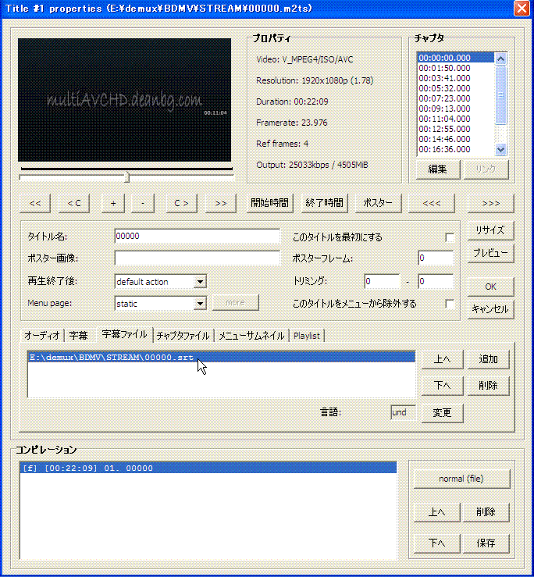The height and width of the screenshot is (577, 534).
Task: Move subtitle file up with 上へ
Action: [x=442, y=359]
